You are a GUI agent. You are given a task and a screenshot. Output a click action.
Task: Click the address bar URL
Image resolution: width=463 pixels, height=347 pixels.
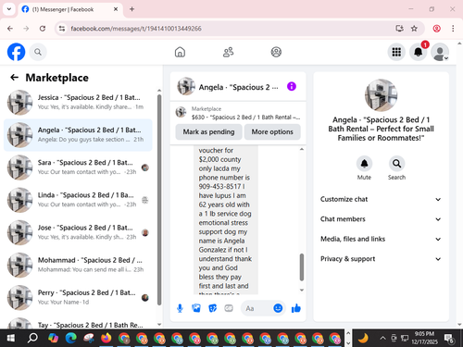tap(136, 29)
